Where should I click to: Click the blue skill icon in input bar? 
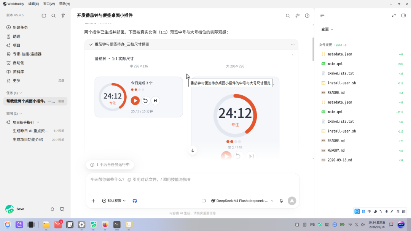coord(135,201)
